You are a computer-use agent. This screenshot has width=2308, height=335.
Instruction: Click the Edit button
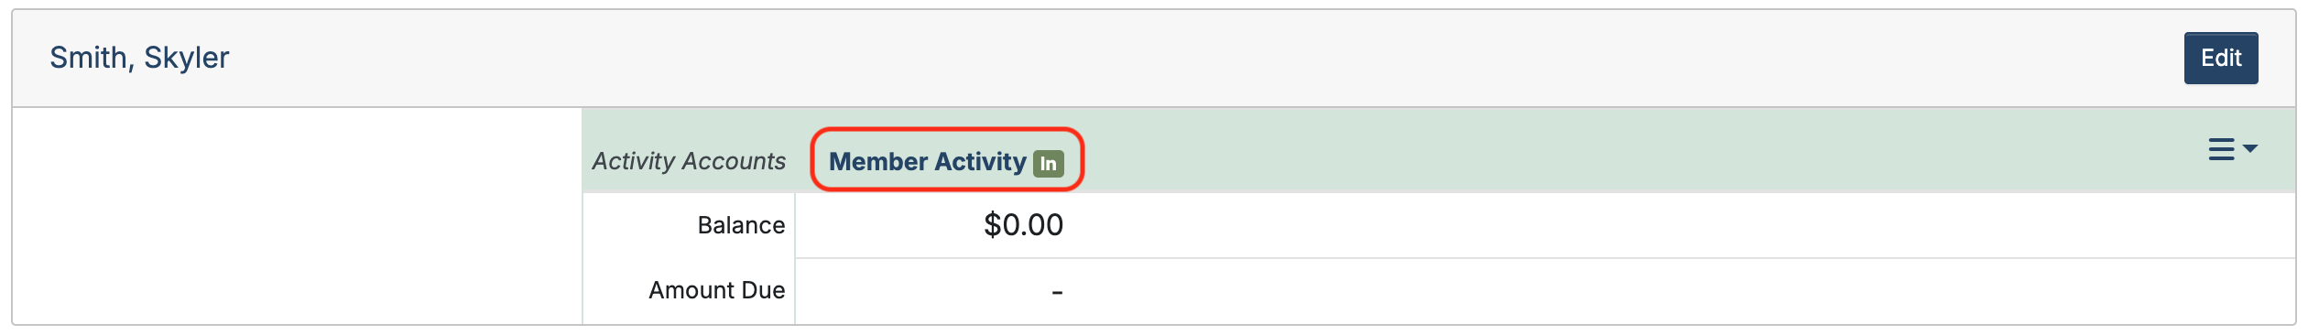point(2221,59)
